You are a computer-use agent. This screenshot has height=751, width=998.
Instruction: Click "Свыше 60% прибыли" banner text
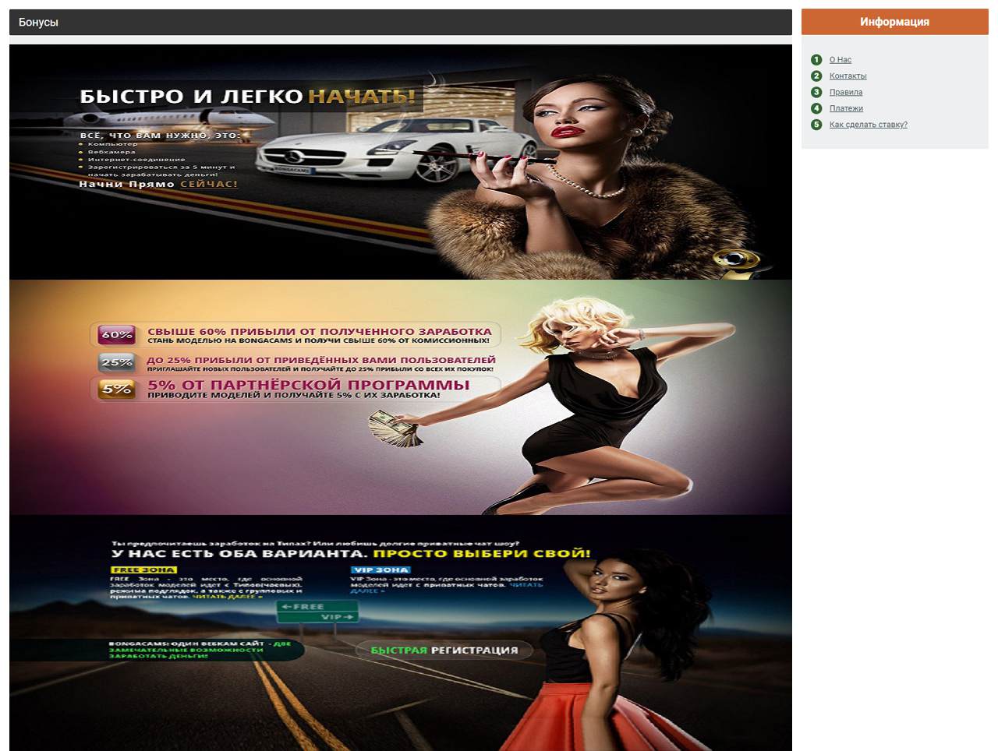320,332
